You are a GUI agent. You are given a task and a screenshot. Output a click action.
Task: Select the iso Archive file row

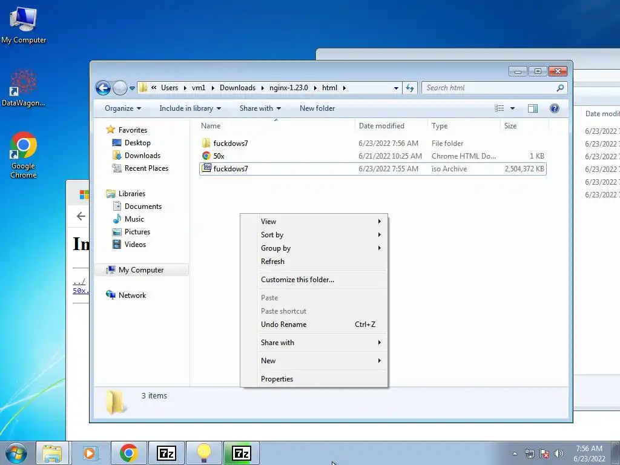click(373, 169)
